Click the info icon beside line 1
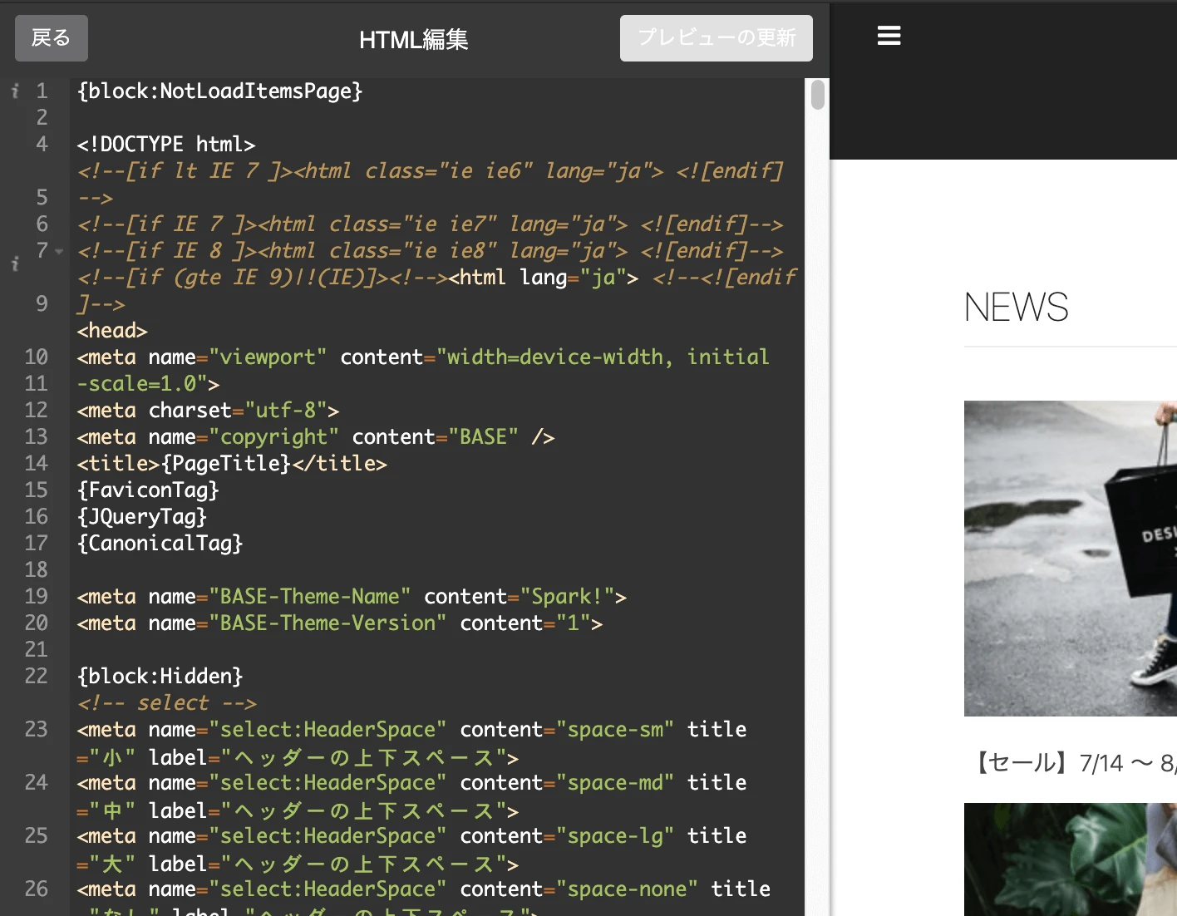 coord(14,91)
